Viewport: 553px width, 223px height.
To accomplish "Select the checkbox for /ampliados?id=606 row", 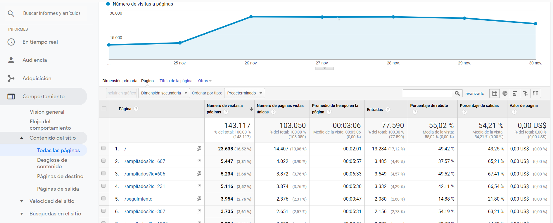I will coord(103,173).
